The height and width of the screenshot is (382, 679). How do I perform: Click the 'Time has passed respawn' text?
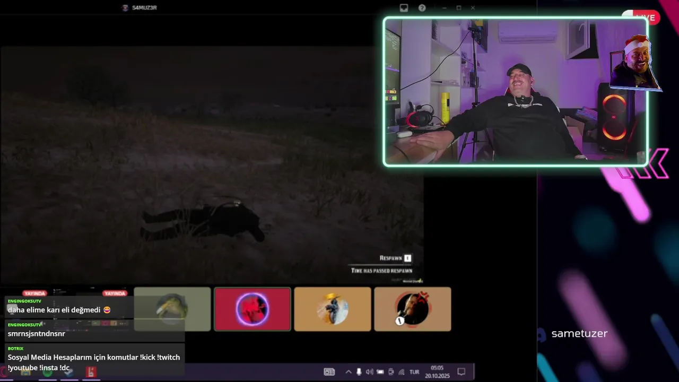[x=381, y=271]
